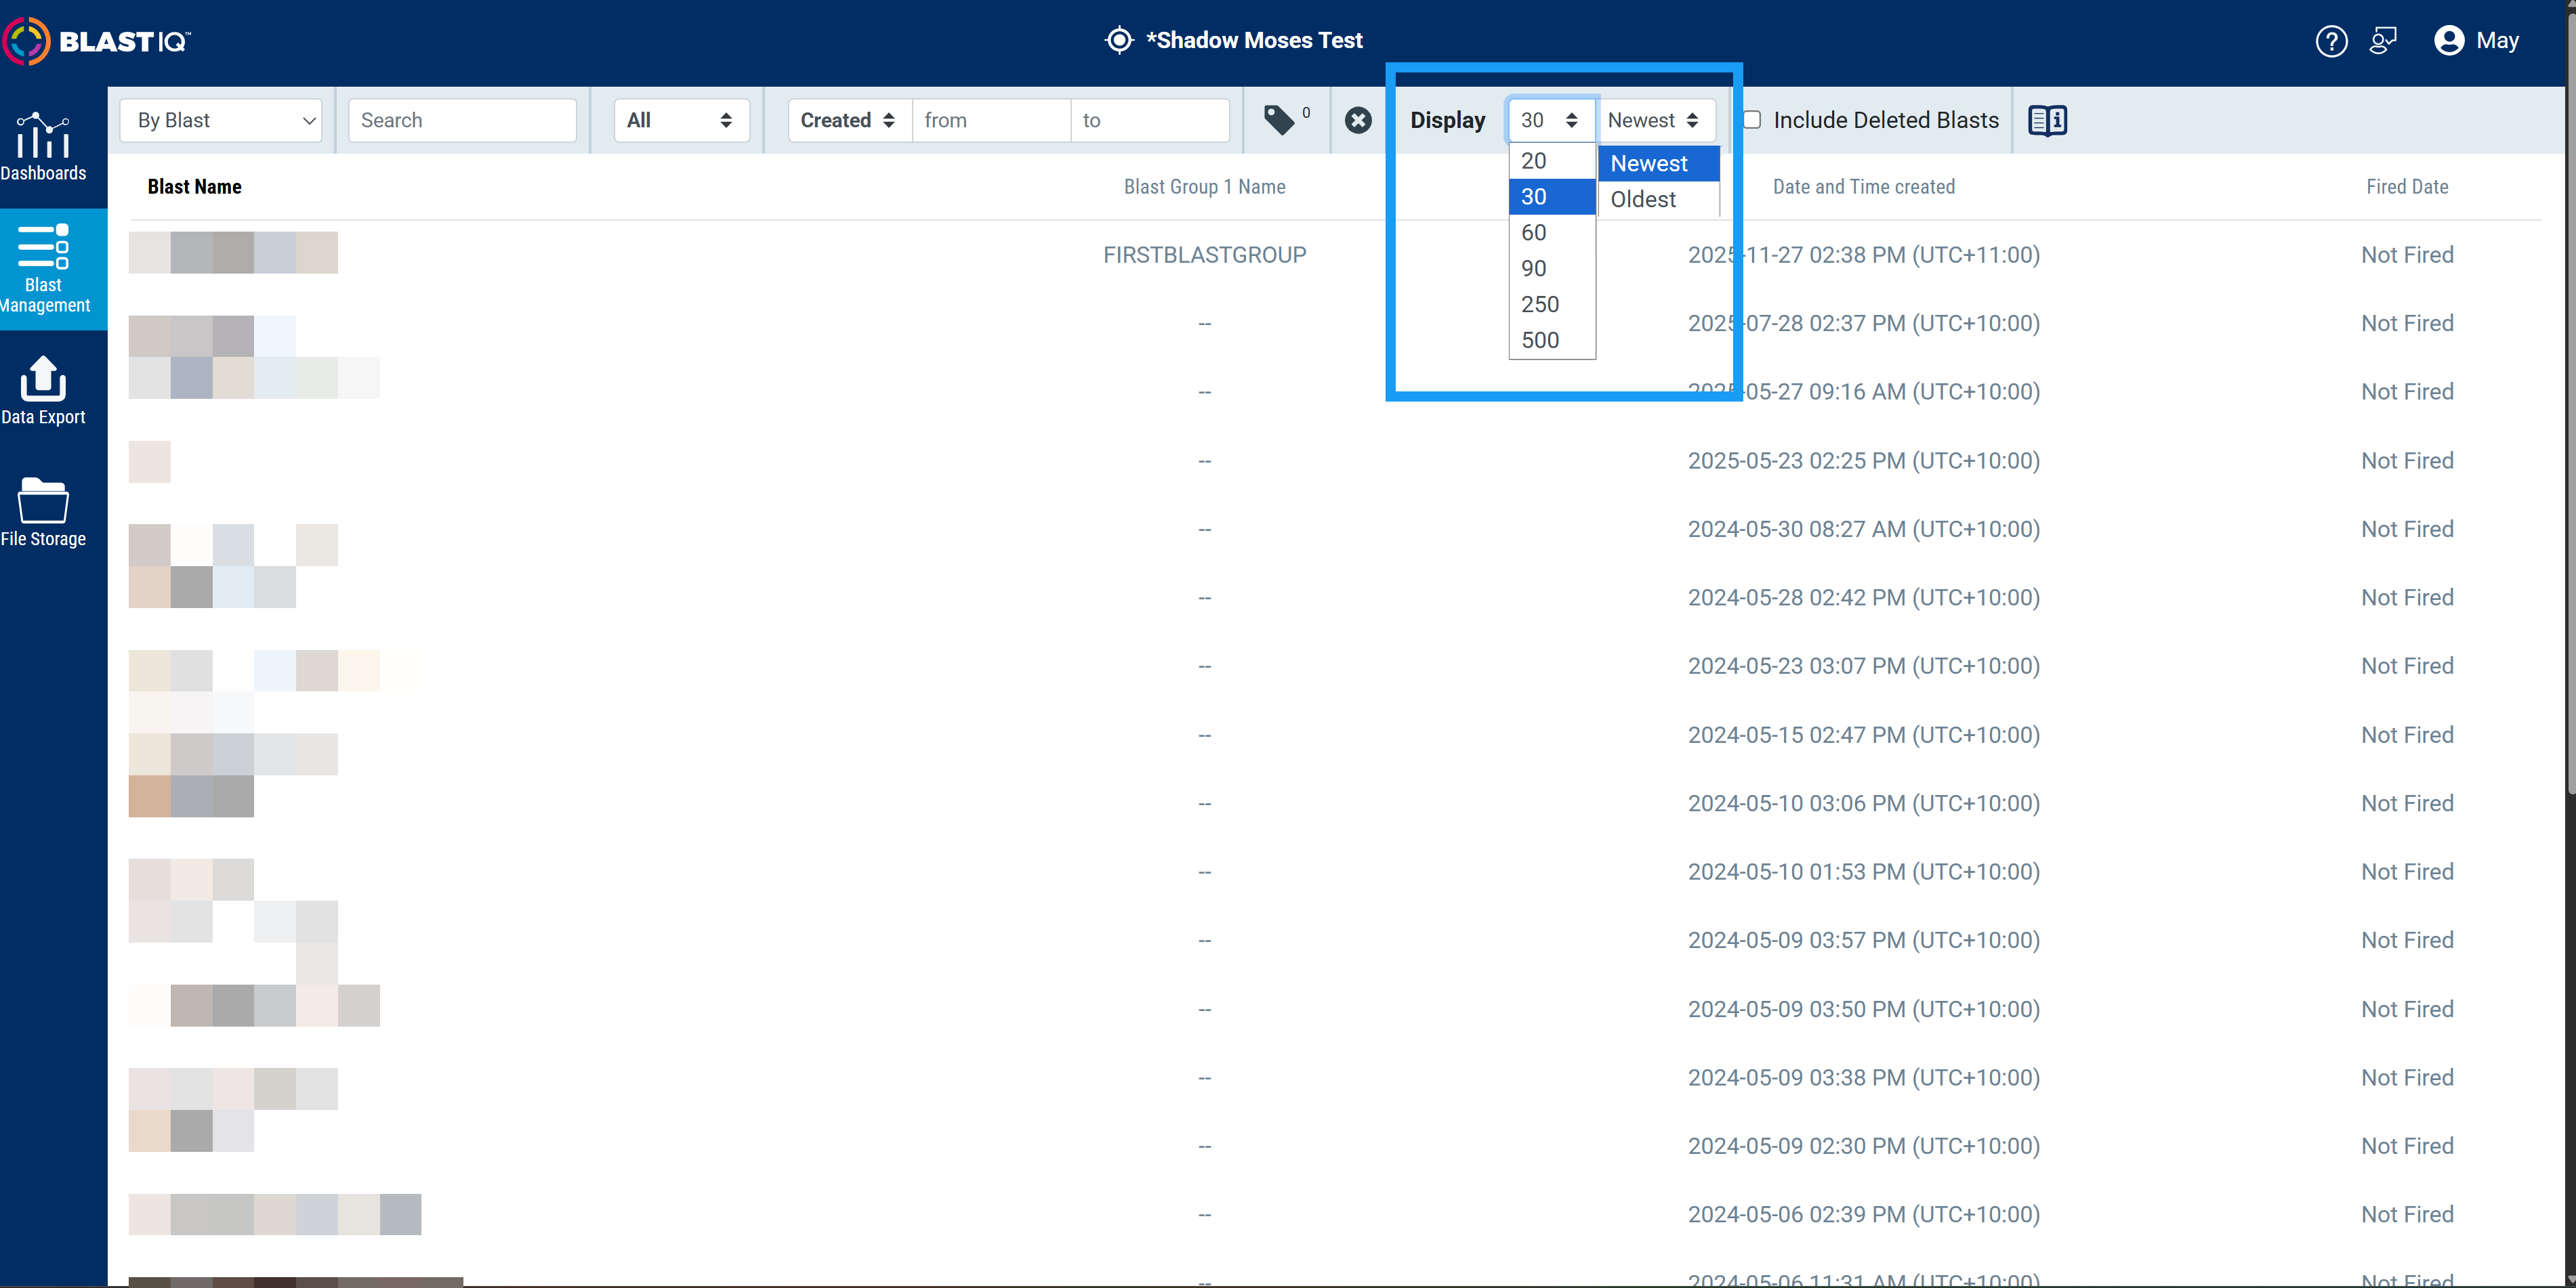Click the 2024-05-09 02:30 PM date cell
The image size is (2576, 1288).
pos(1863,1146)
